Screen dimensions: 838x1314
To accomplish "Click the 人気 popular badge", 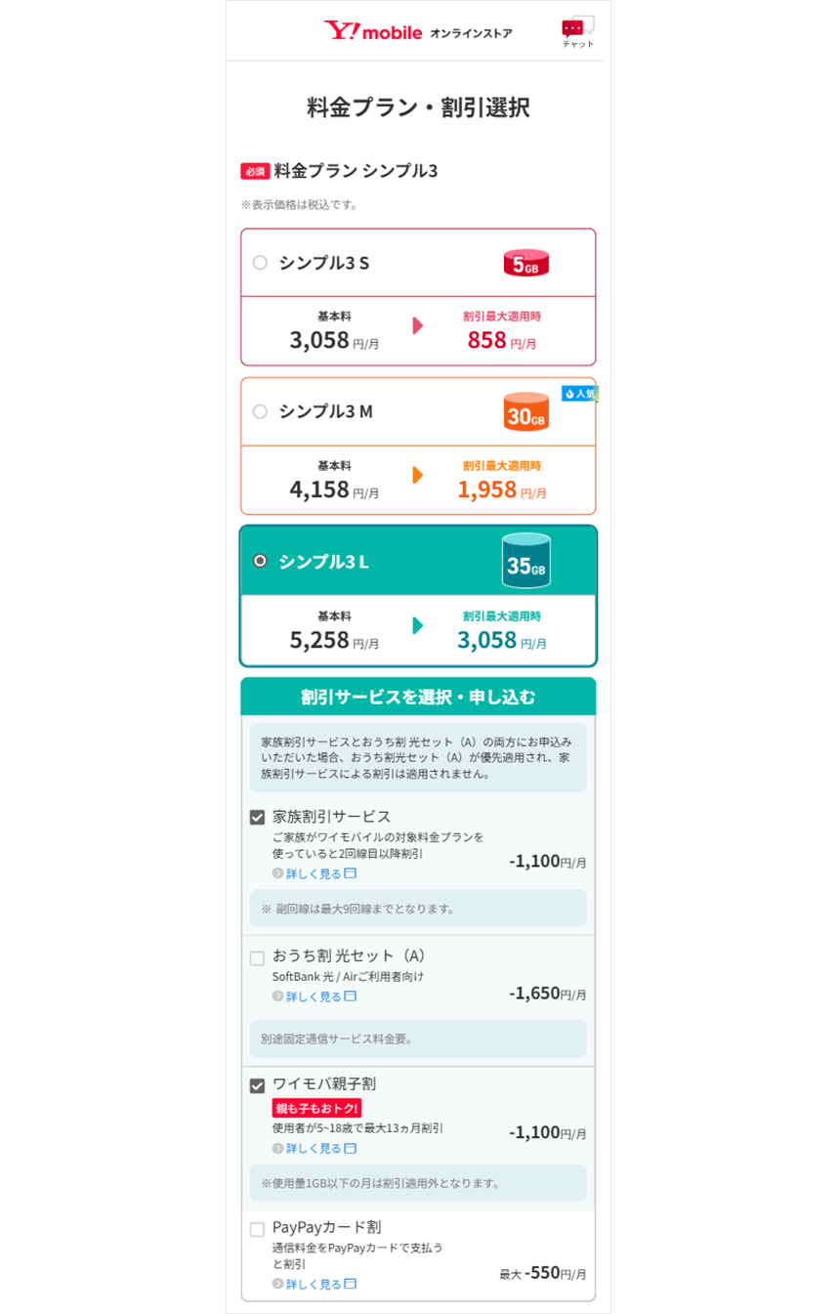I will tap(579, 393).
